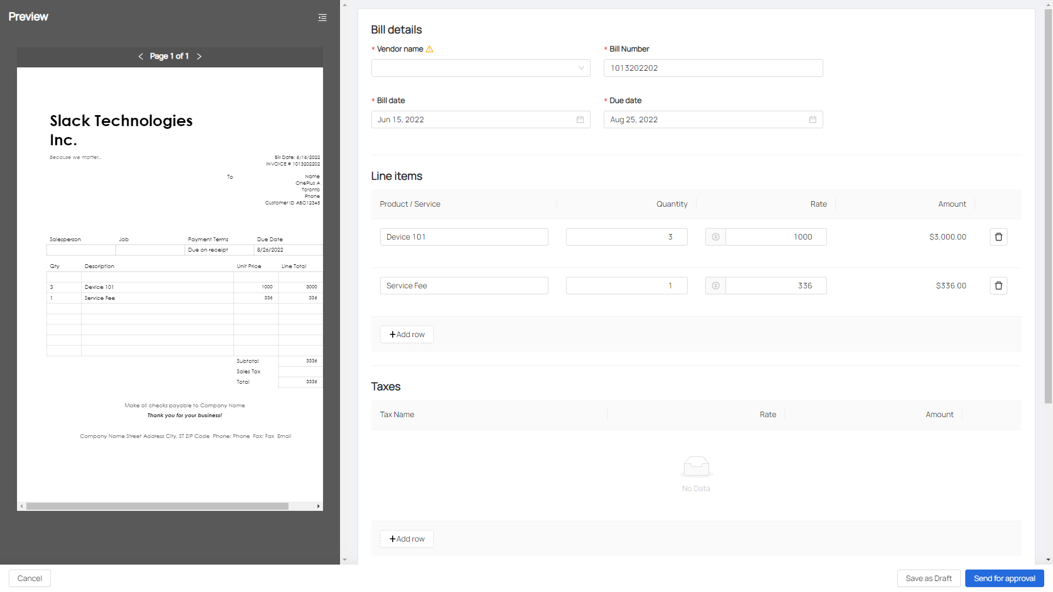Click the currency icon beside the 336 rate
Viewport: 1053px width, 592px height.
coord(715,286)
